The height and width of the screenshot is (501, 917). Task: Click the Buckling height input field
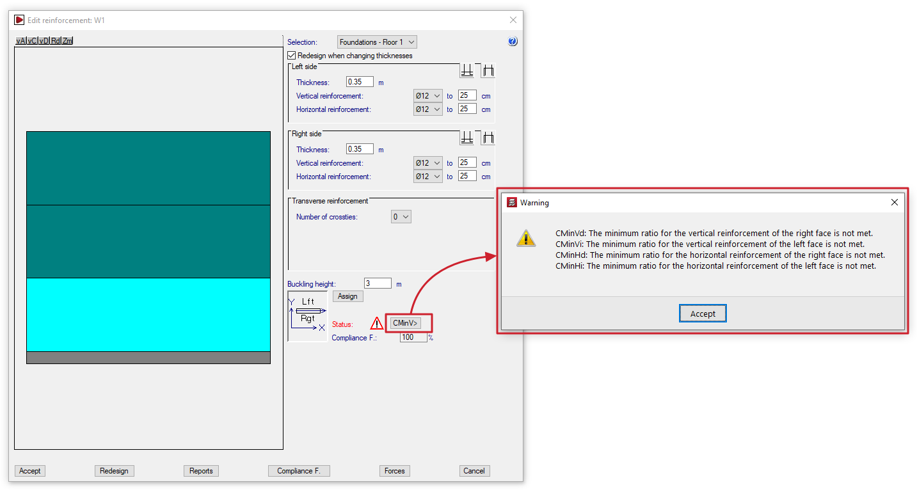tap(378, 283)
